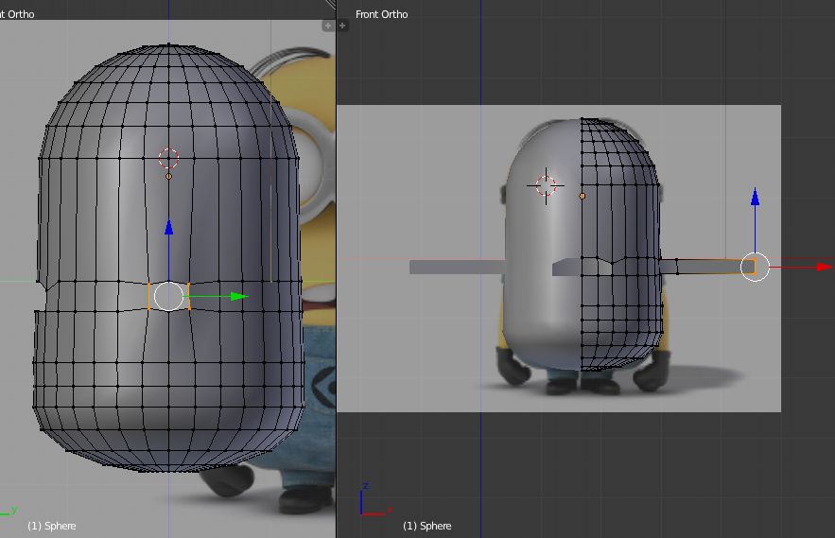
Task: Click minion reference image in Front Ortho view
Action: [x=559, y=258]
